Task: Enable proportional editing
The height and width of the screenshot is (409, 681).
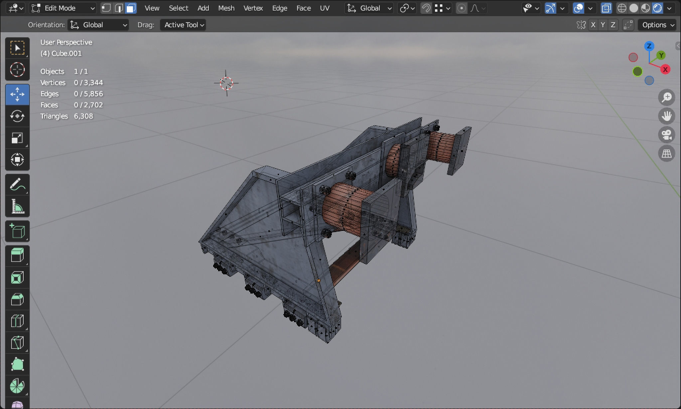Action: pyautogui.click(x=461, y=8)
